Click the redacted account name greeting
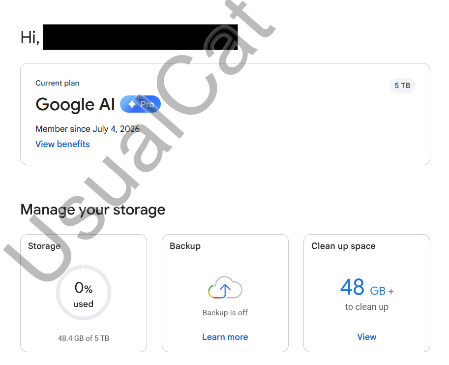The image size is (449, 365). [x=140, y=37]
